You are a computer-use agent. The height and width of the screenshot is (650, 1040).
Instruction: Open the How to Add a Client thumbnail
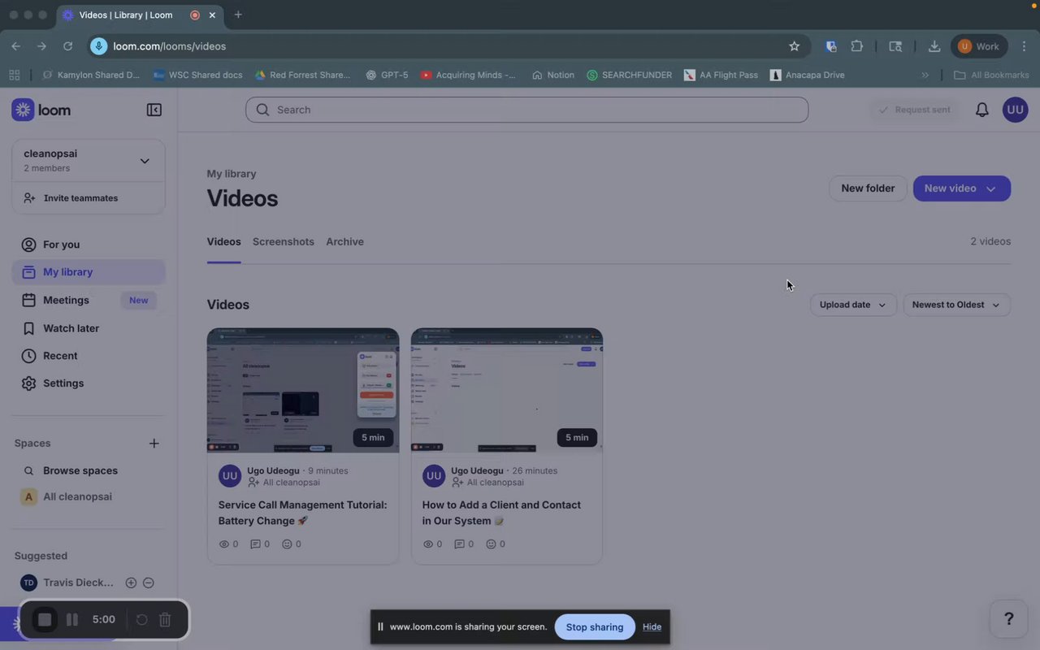tap(507, 390)
